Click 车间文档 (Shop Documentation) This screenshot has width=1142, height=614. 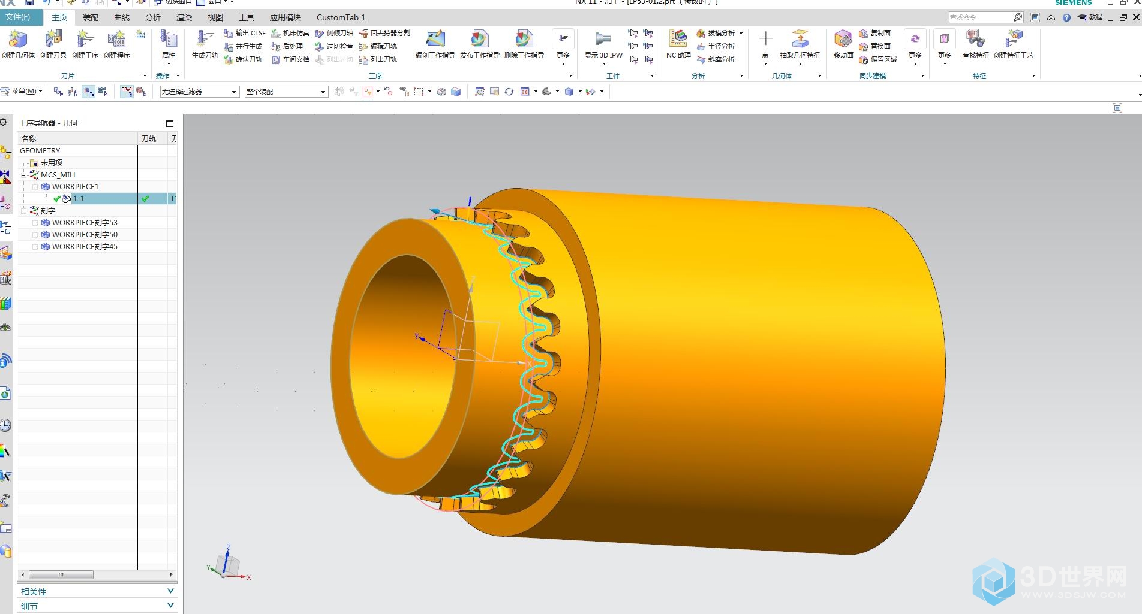coord(290,59)
